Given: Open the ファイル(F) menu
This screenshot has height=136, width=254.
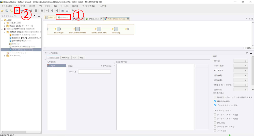Looking at the screenshot, I should (7, 6).
